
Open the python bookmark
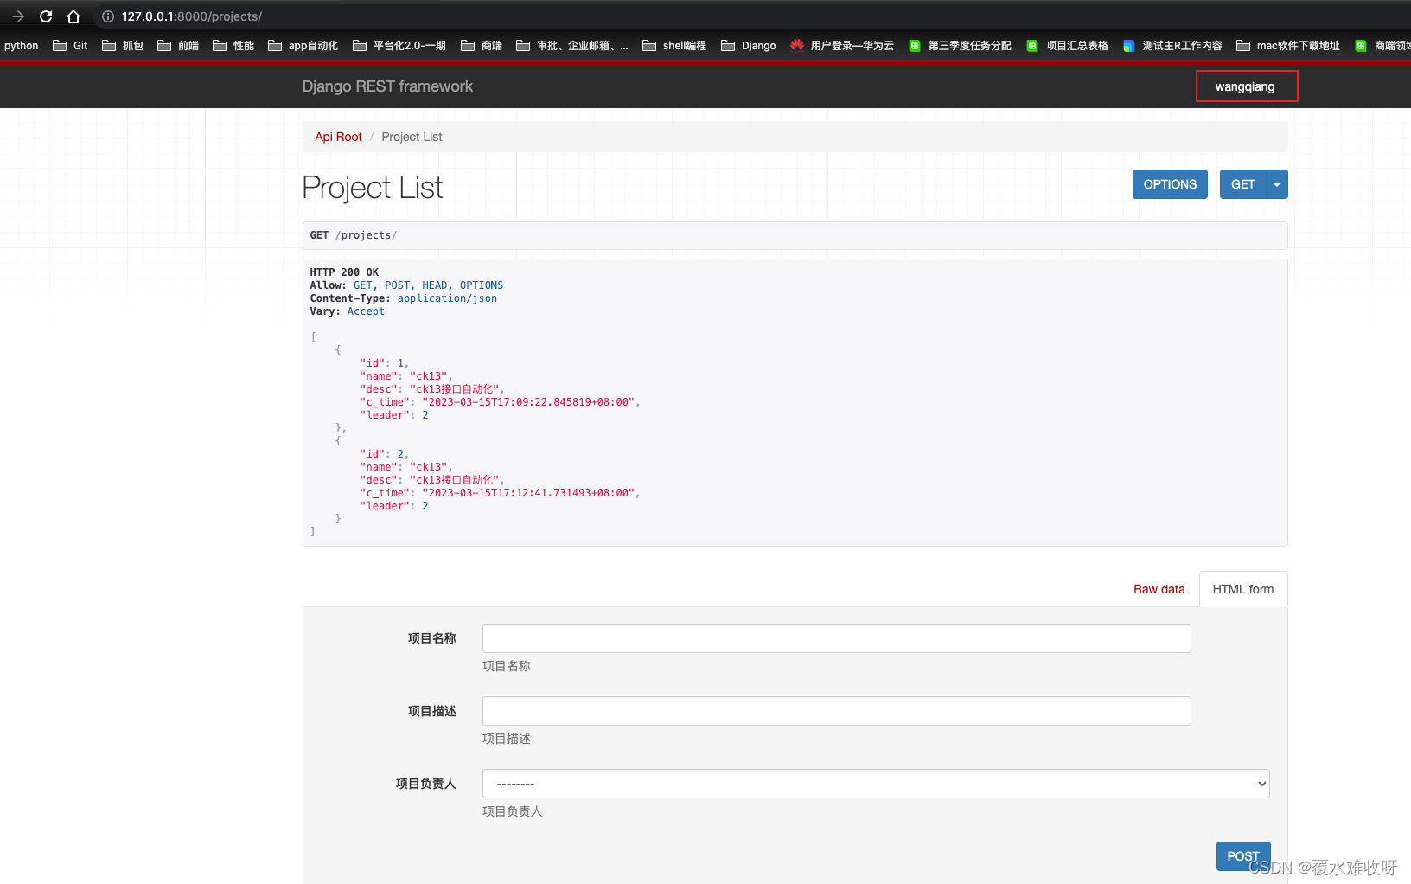coord(22,46)
